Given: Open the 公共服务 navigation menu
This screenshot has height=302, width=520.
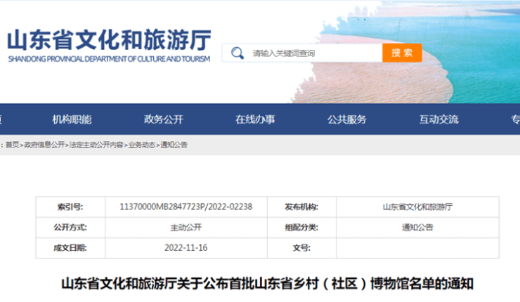Looking at the screenshot, I should (346, 119).
